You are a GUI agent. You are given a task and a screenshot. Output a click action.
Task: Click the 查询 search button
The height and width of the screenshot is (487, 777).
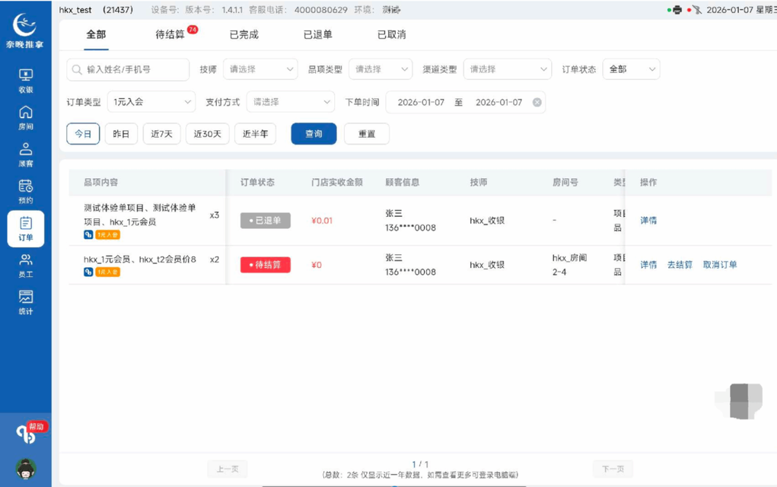(313, 133)
